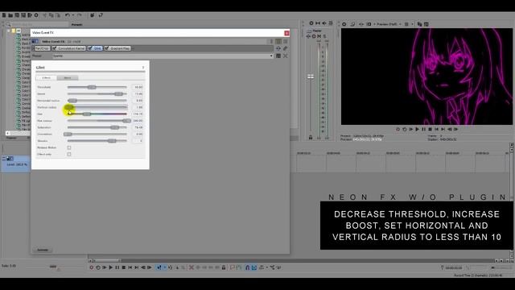Toggle the Effect only checkbox
The height and width of the screenshot is (290, 515).
point(69,154)
